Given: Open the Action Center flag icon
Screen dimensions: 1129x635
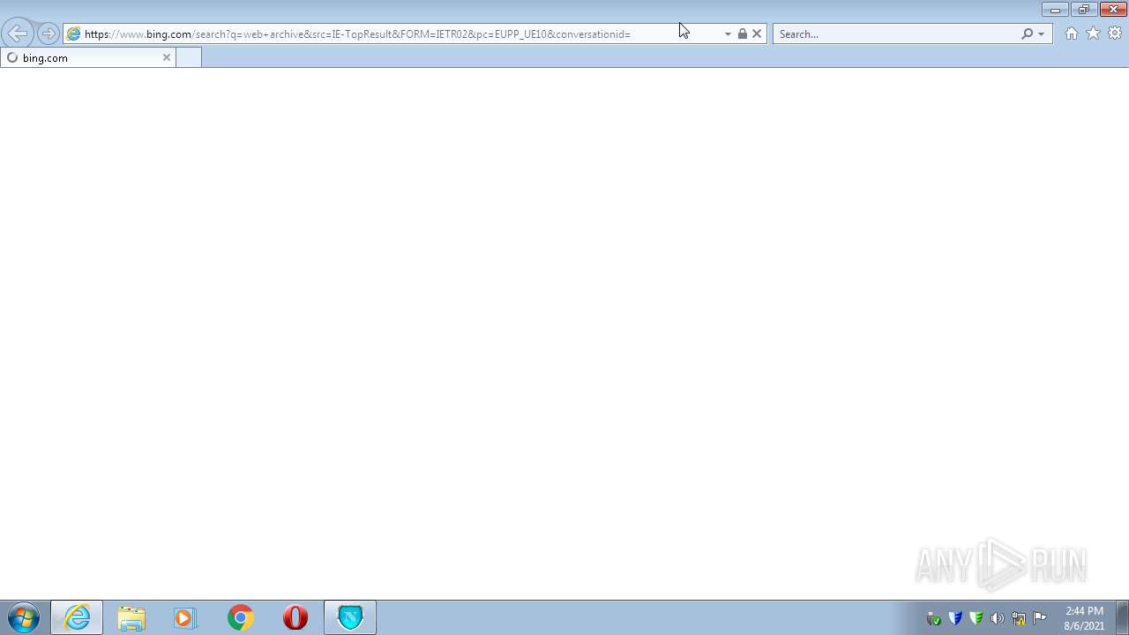Looking at the screenshot, I should [x=1040, y=618].
